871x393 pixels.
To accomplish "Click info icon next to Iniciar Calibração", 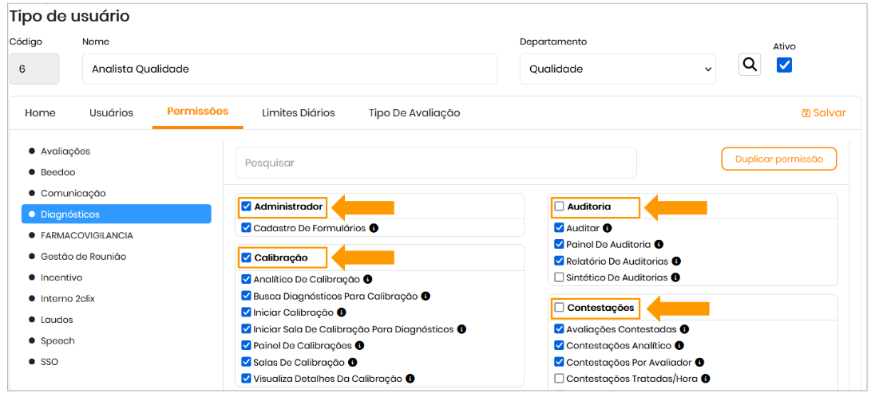I will click(x=342, y=312).
